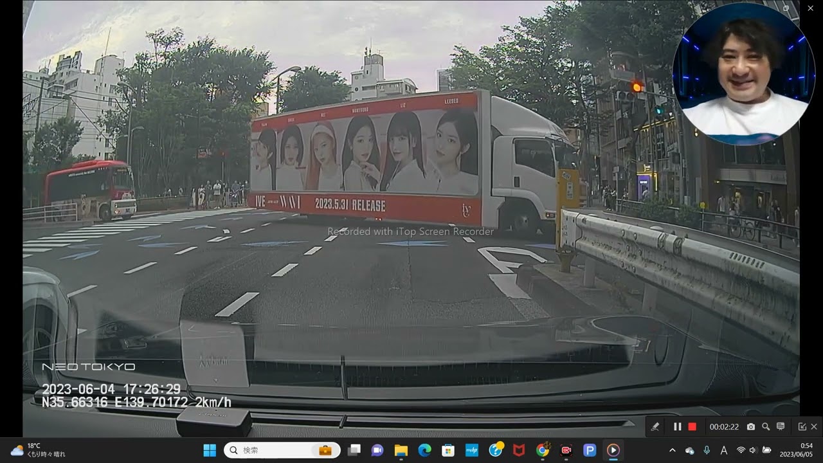Open Google Chrome from the taskbar
Viewport: 823px width, 463px height.
pos(543,450)
